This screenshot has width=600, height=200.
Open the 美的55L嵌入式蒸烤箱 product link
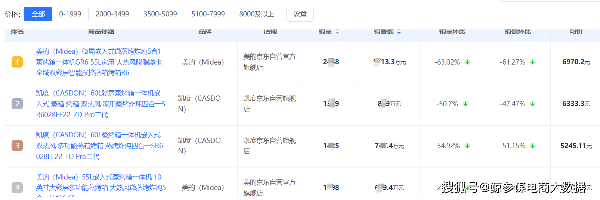coord(101,185)
